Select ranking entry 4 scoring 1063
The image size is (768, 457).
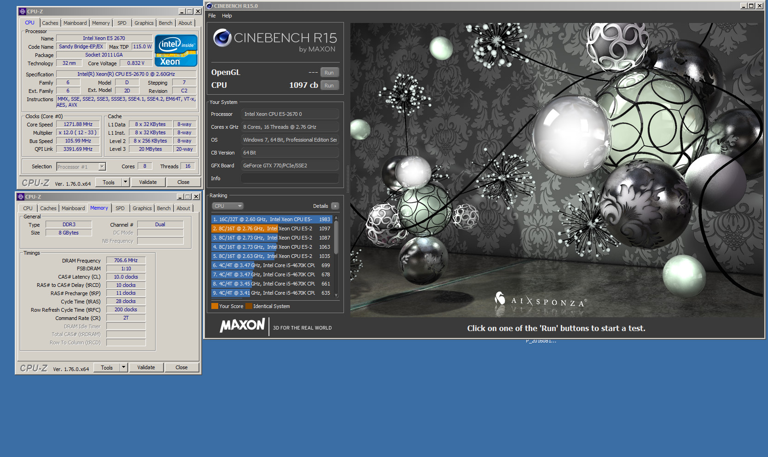pos(272,247)
